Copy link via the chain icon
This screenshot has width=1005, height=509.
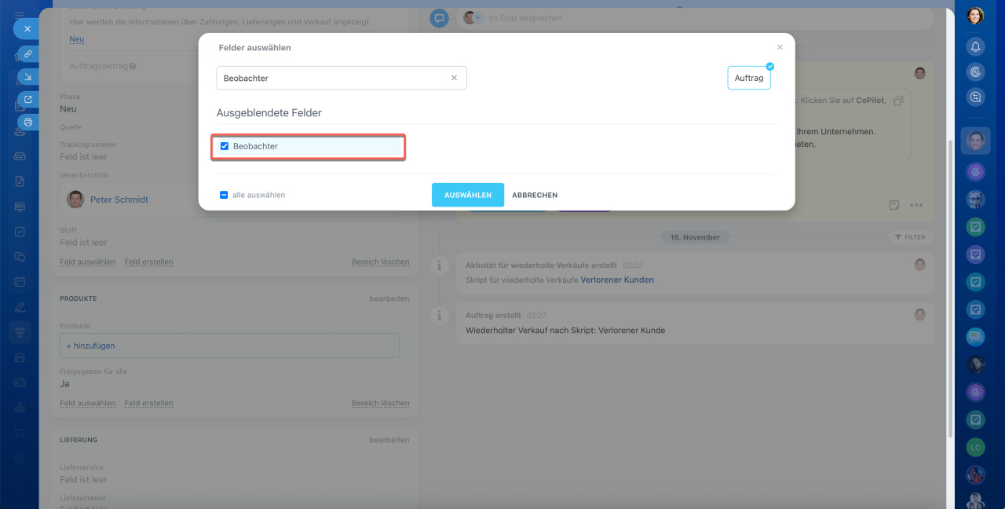[x=27, y=54]
